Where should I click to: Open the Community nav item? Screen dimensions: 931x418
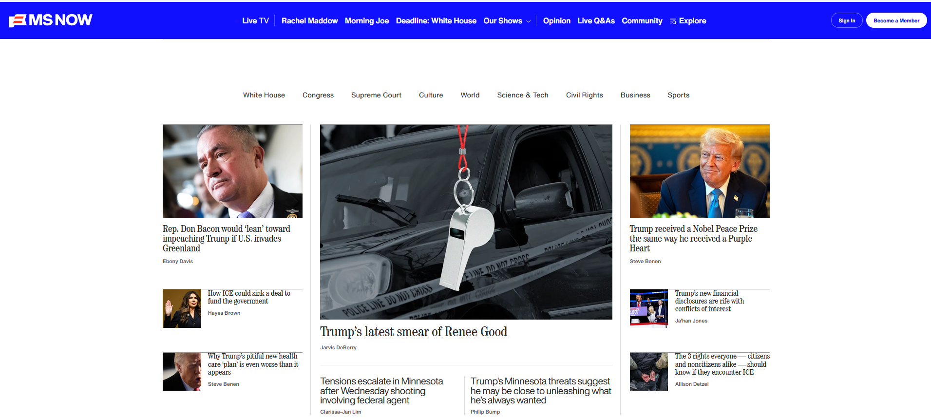point(642,21)
